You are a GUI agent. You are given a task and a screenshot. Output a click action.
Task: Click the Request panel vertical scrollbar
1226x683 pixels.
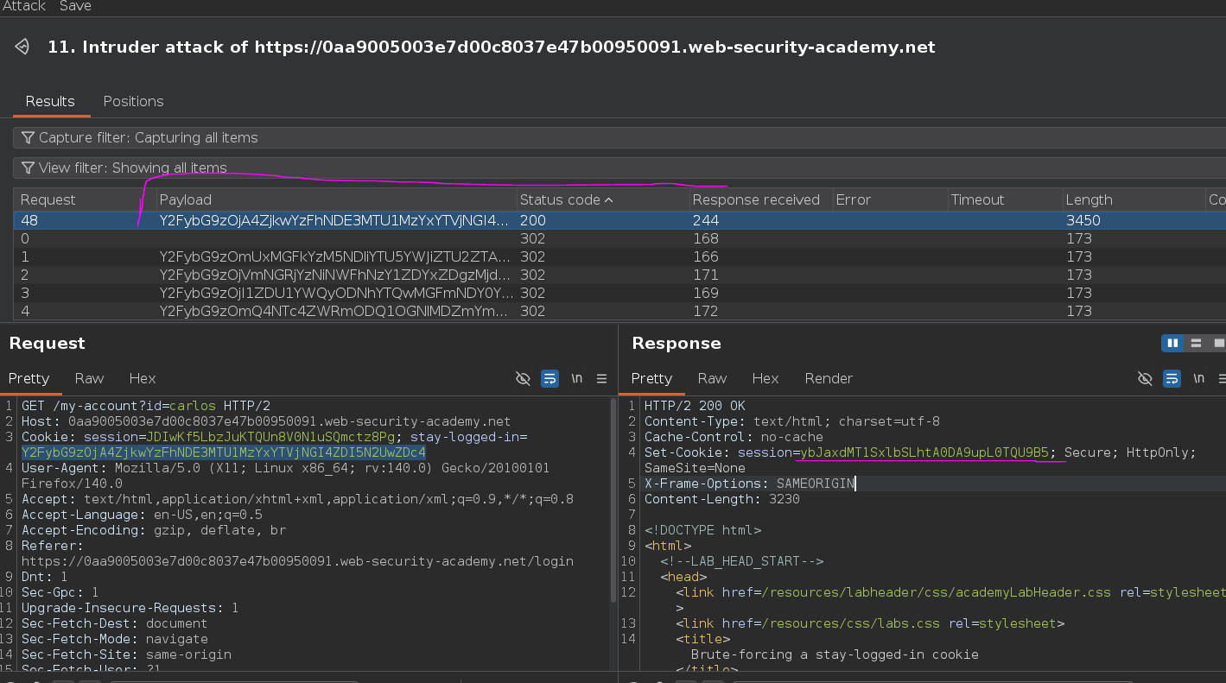613,501
